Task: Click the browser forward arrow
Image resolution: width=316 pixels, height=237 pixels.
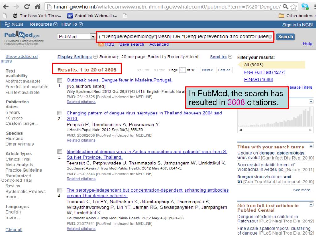Action: pyautogui.click(x=16, y=7)
